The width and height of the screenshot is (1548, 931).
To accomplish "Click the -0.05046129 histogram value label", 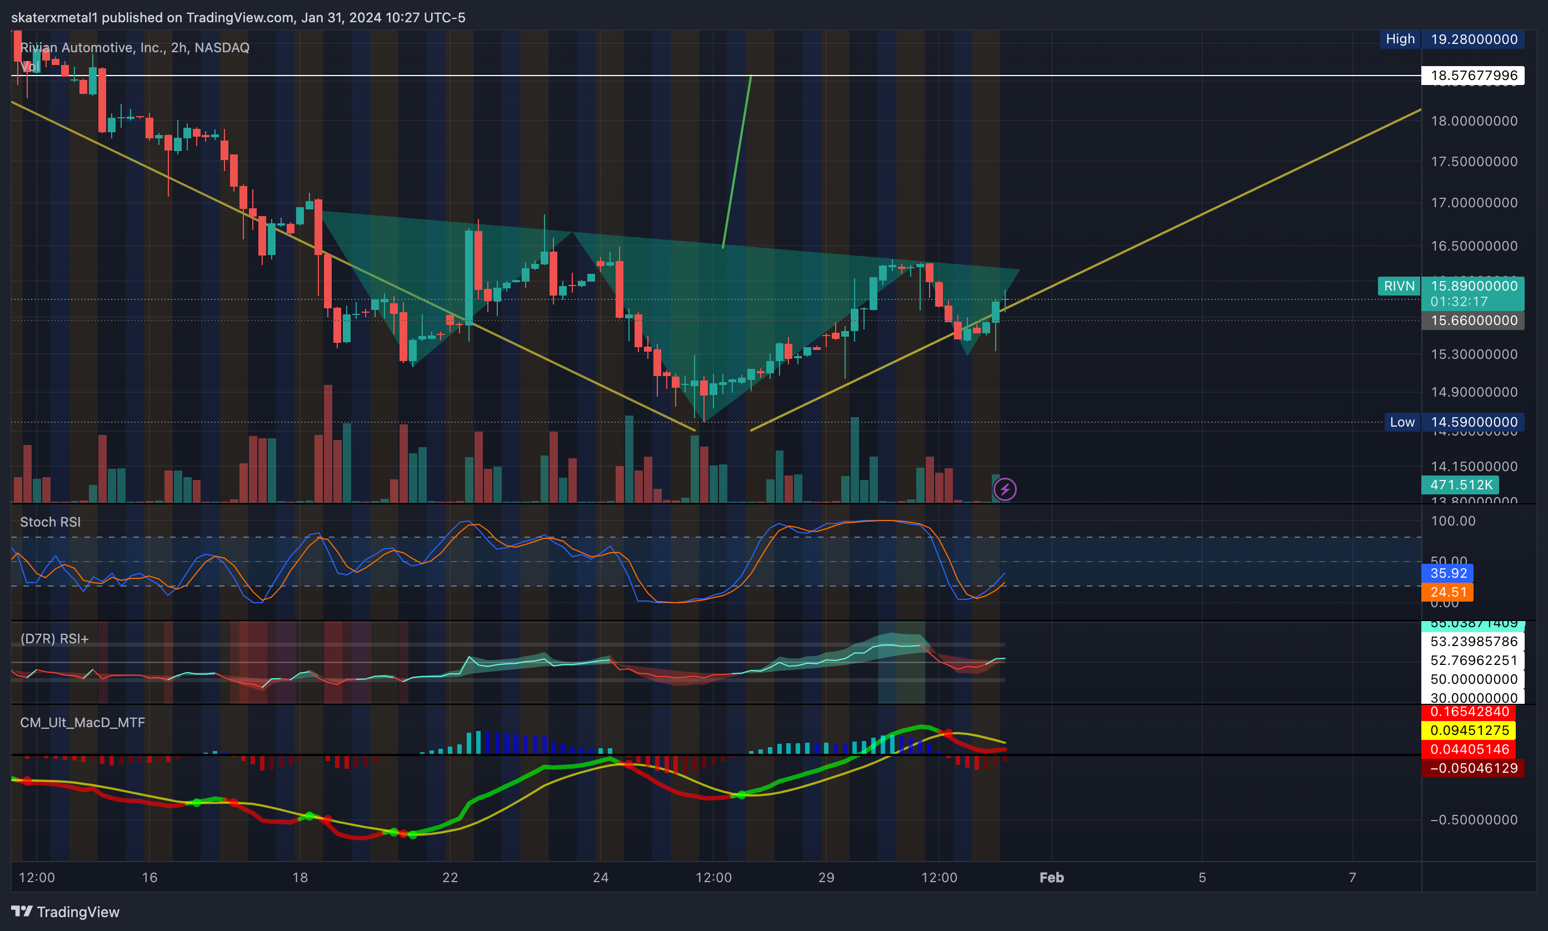I will click(x=1474, y=768).
